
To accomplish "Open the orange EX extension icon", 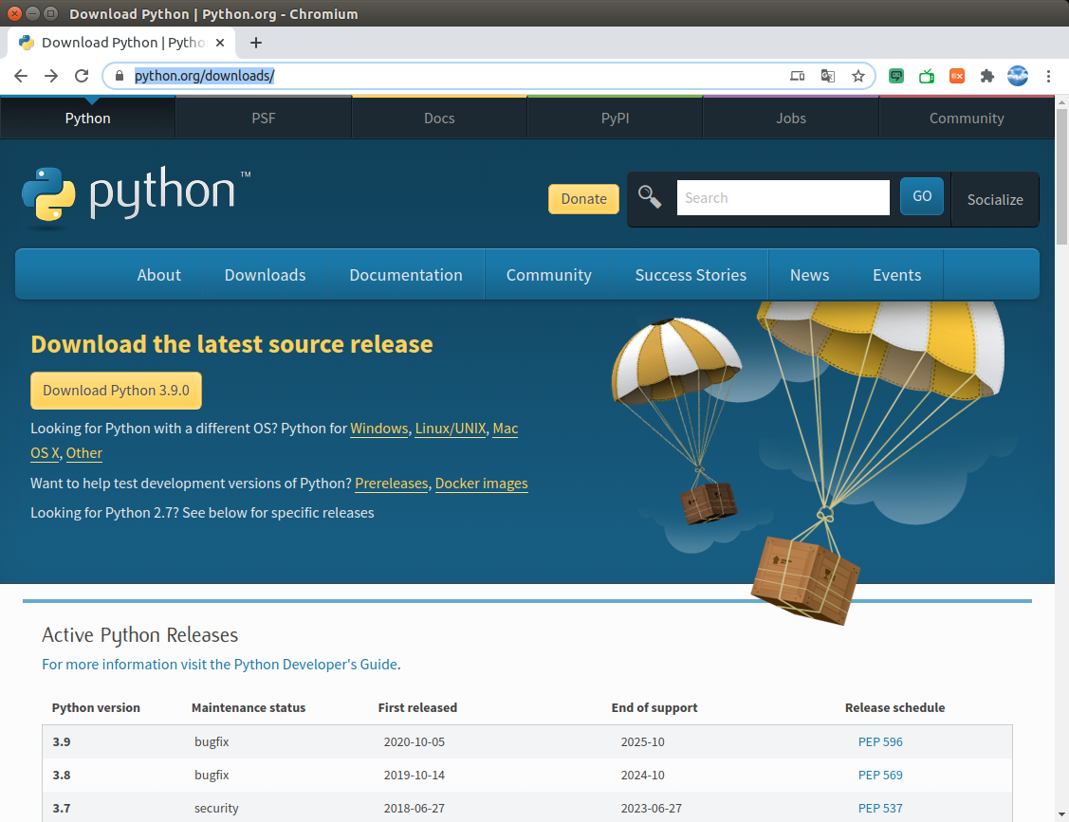I will point(957,76).
